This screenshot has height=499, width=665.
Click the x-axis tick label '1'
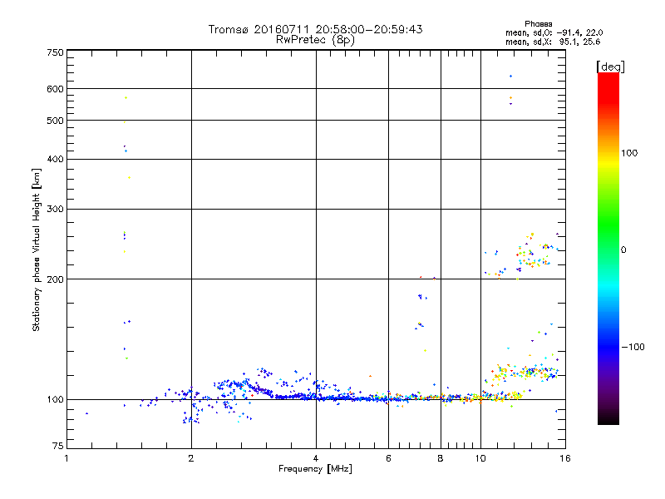pos(66,458)
